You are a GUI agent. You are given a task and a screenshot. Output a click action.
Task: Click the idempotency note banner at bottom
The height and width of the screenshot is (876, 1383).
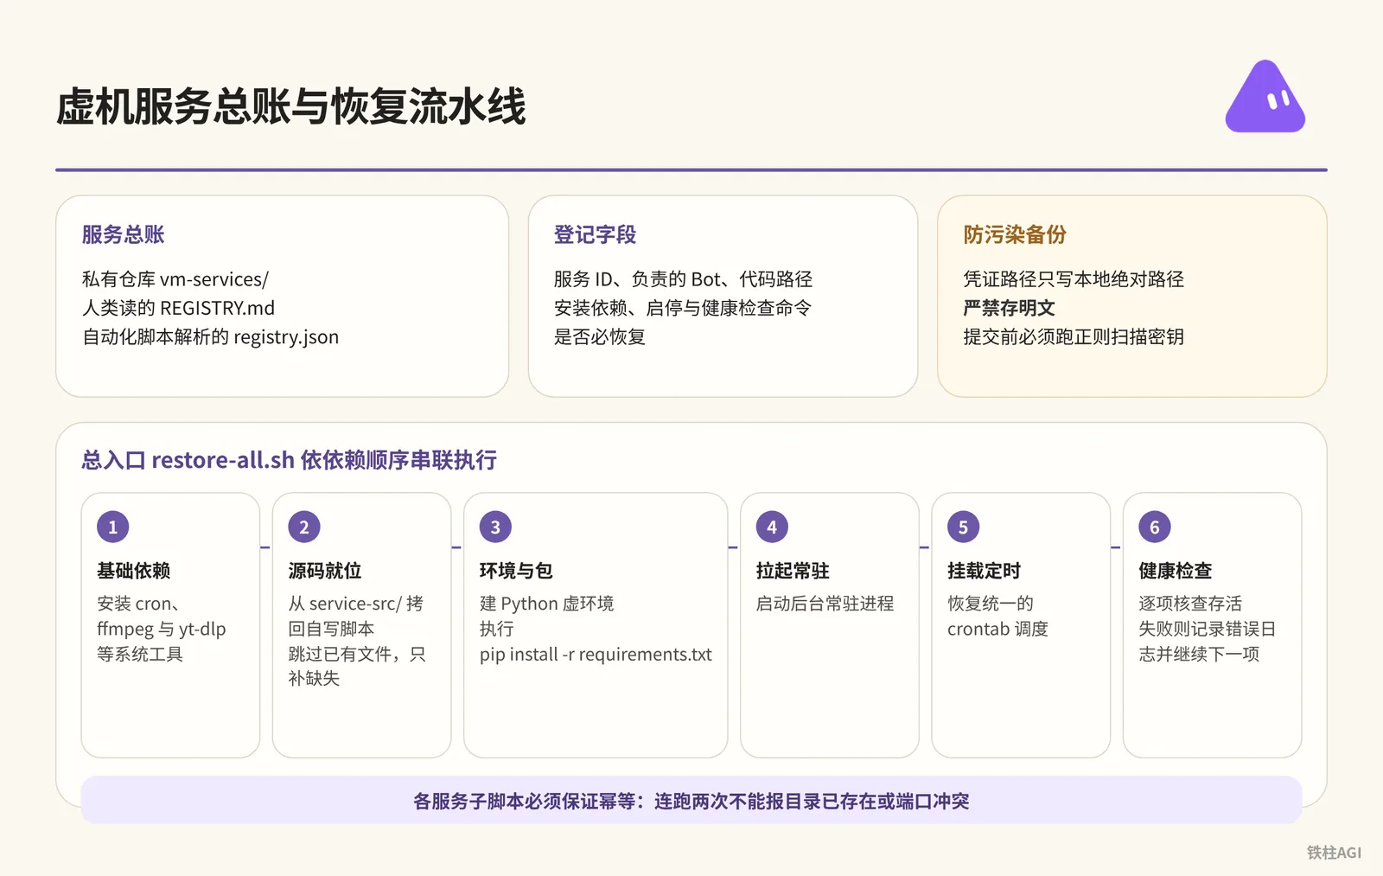[691, 801]
